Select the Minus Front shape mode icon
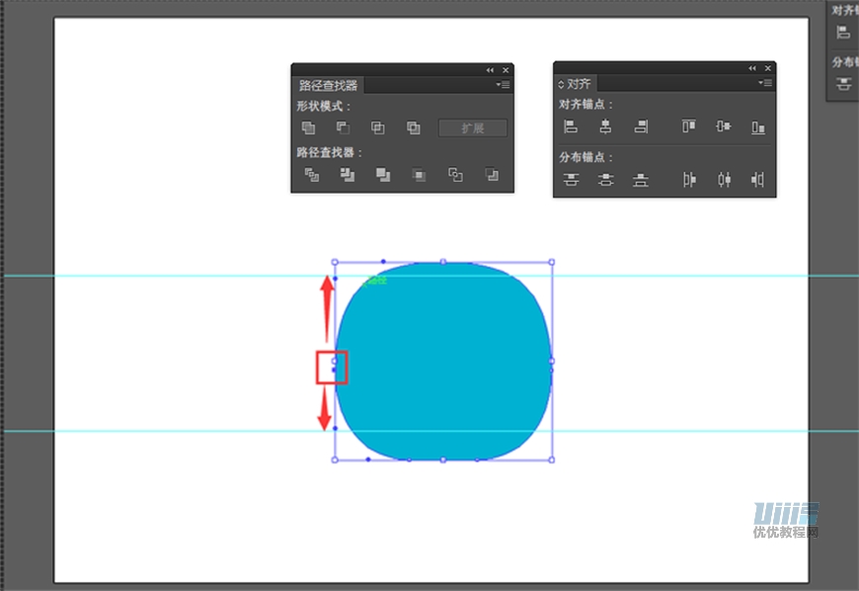 343,128
